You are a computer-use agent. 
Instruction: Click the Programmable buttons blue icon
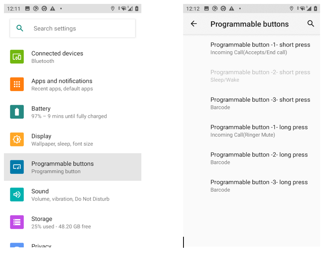(17, 167)
